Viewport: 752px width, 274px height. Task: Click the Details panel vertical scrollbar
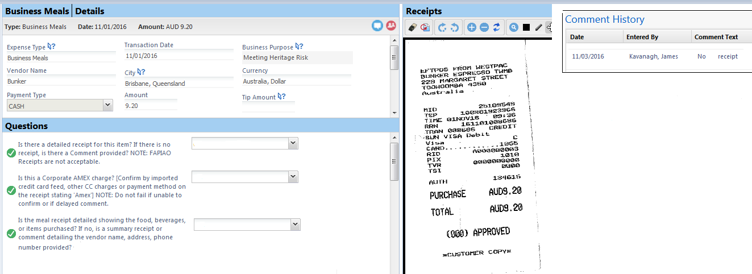(x=393, y=57)
